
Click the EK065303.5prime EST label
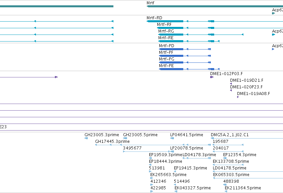tap(231, 175)
